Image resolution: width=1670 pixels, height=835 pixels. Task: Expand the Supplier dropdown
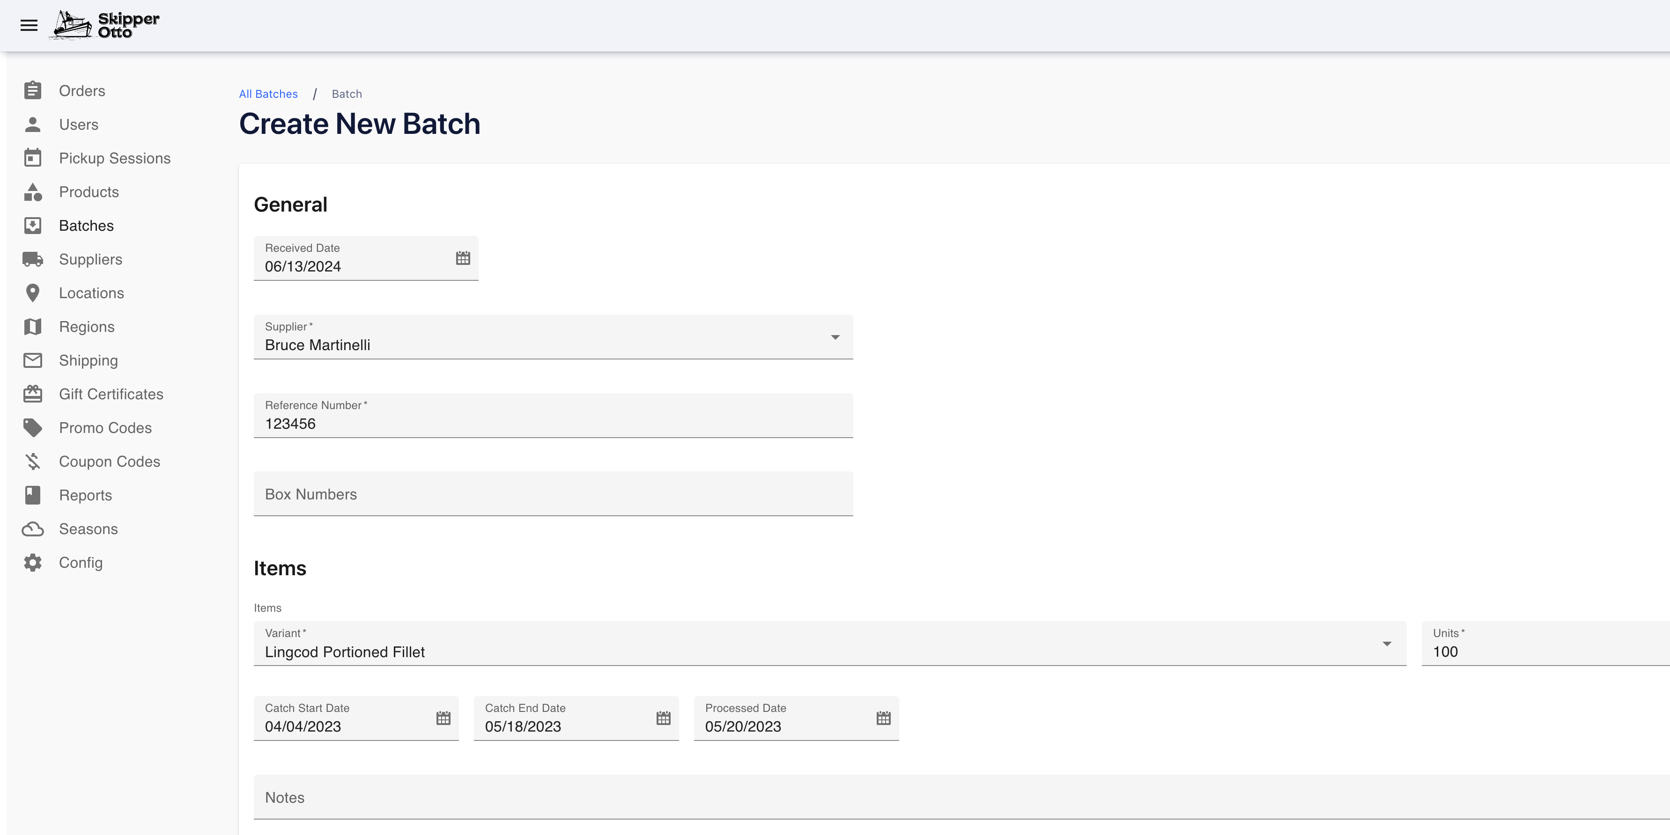pos(835,337)
